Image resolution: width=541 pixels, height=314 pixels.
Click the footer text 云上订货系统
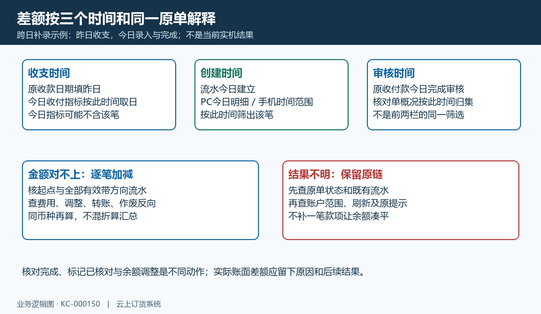[x=139, y=304]
